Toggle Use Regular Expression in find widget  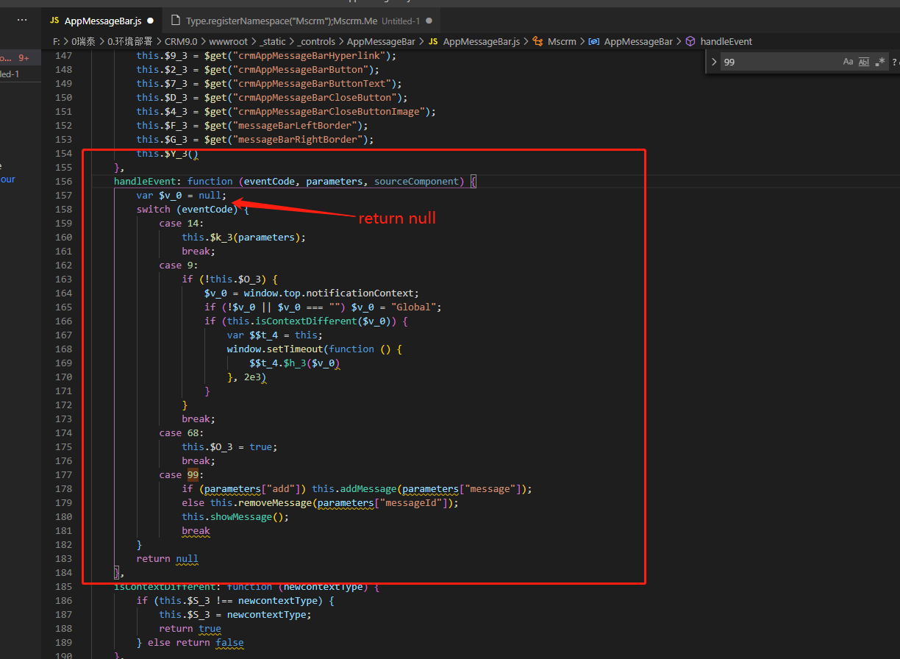pyautogui.click(x=880, y=62)
